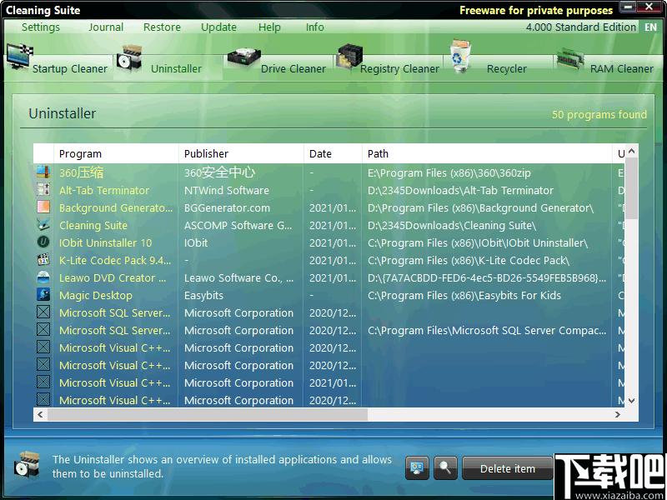667x500 pixels.
Task: Open the Restore menu
Action: [162, 27]
